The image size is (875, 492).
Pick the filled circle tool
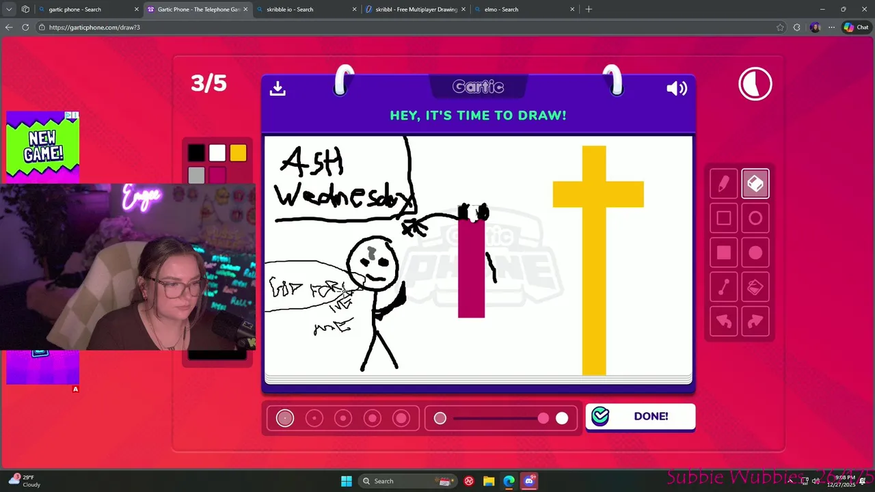(x=755, y=253)
